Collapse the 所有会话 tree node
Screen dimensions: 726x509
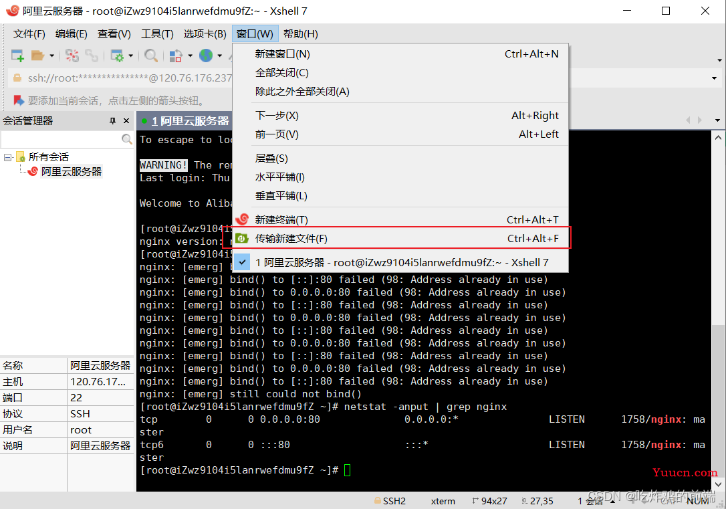(x=7, y=157)
